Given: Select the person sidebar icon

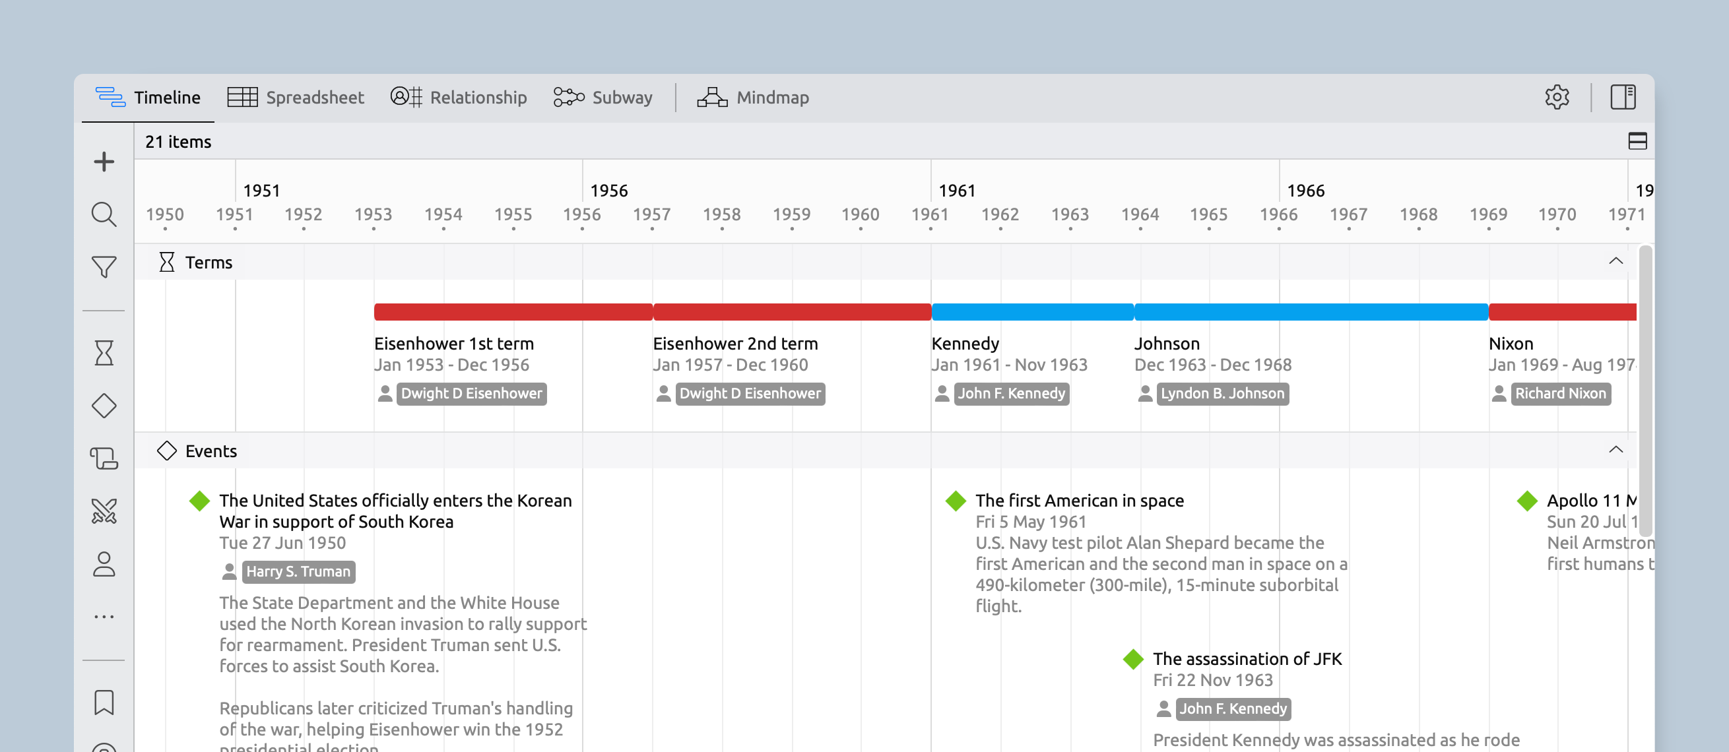Looking at the screenshot, I should tap(104, 564).
